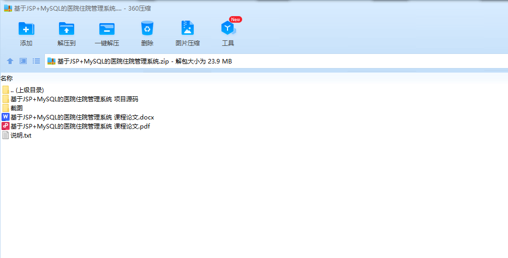Image resolution: width=508 pixels, height=258 pixels.
Task: Click the folder icon of 项目源码
Action: click(6, 99)
